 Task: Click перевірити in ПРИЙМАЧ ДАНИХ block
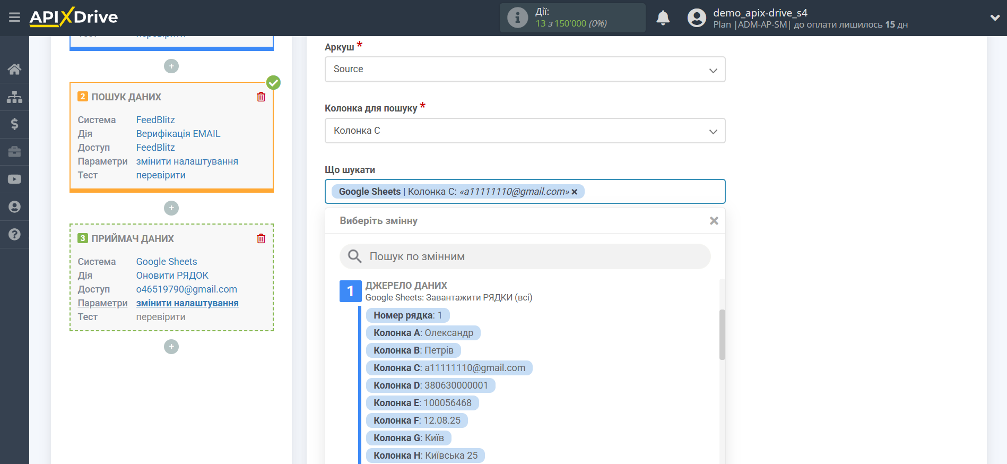pyautogui.click(x=161, y=317)
